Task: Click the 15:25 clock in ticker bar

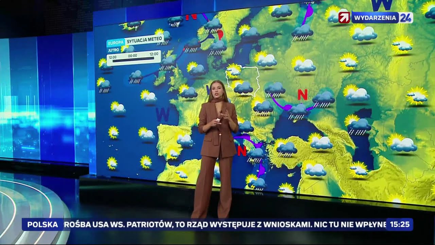Action: [x=399, y=225]
